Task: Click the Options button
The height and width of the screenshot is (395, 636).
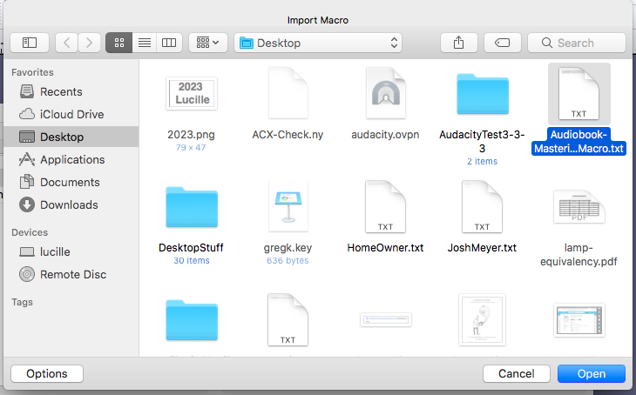Action: [x=47, y=373]
